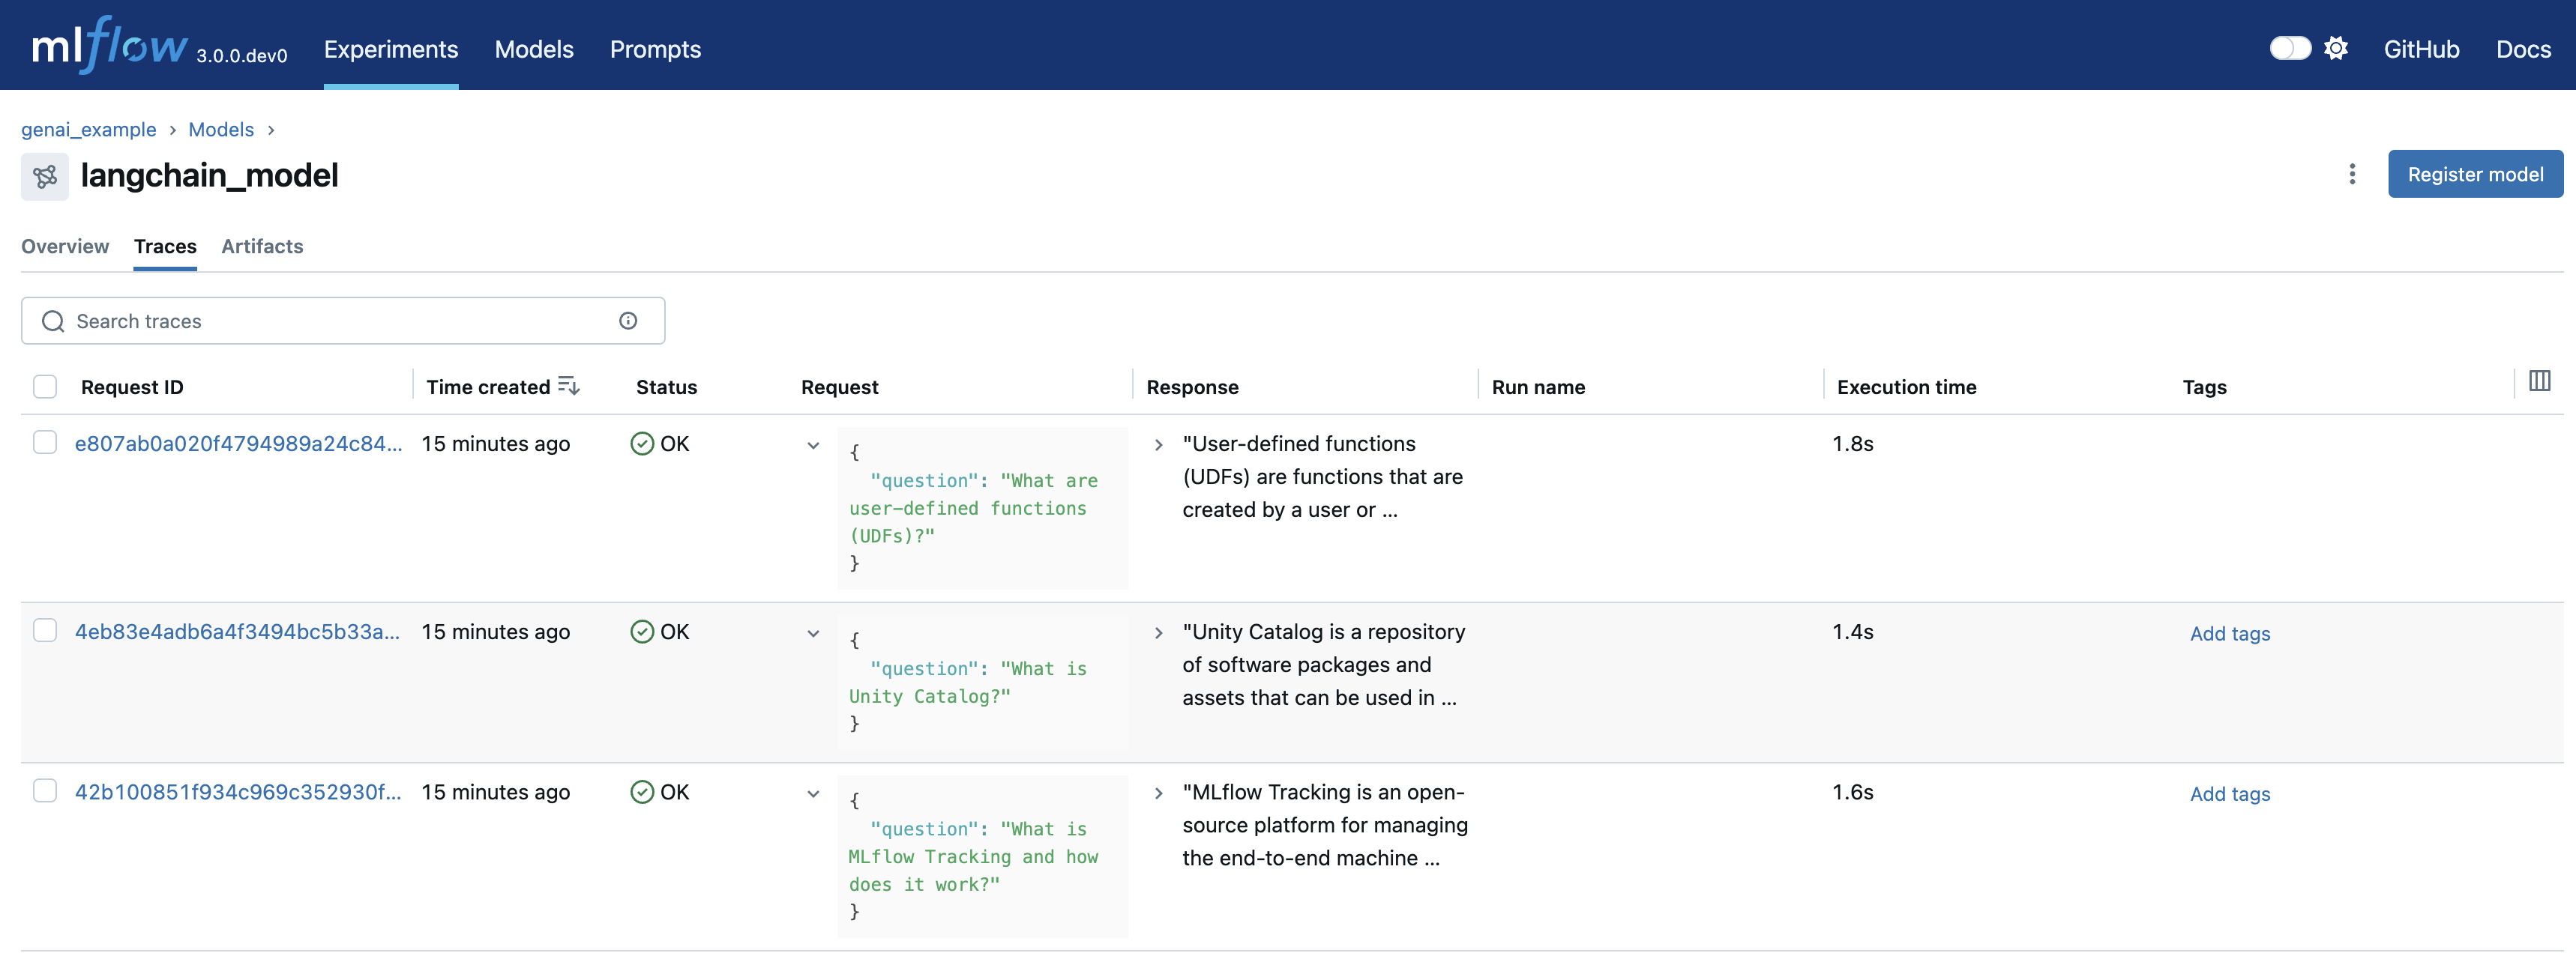Toggle the dark mode switch
Image resolution: width=2576 pixels, height=971 pixels.
(2290, 48)
